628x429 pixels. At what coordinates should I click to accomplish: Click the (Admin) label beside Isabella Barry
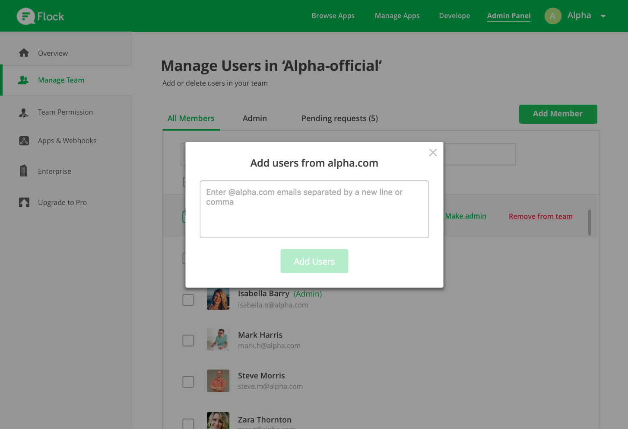point(308,294)
